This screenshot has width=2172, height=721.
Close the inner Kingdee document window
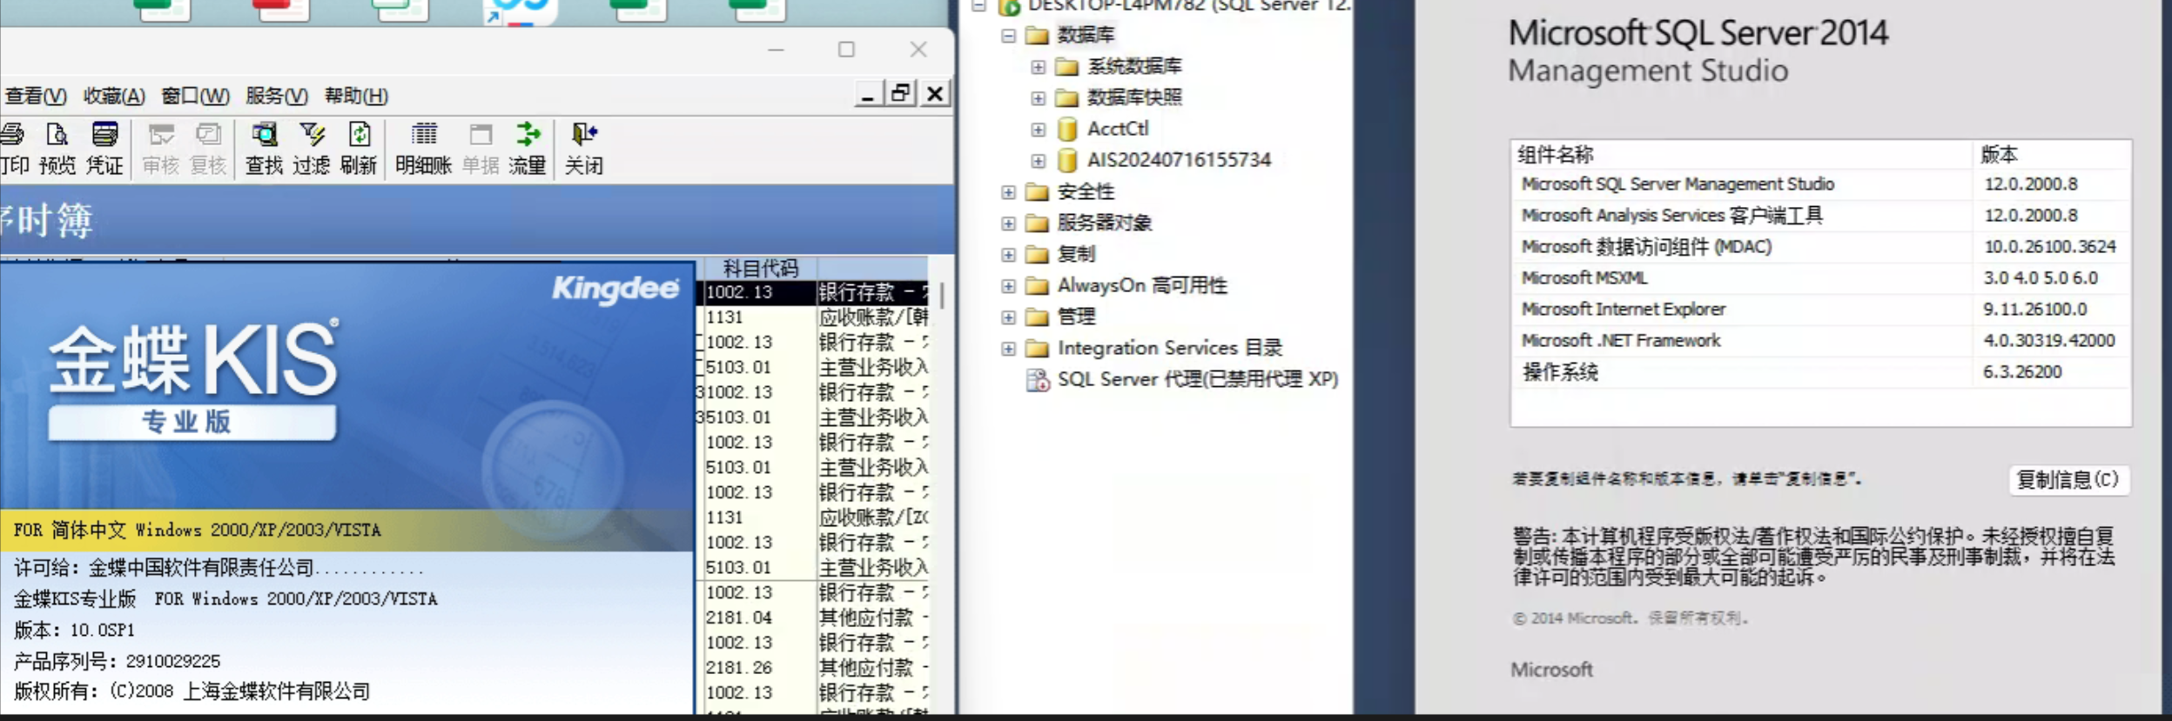tap(934, 93)
